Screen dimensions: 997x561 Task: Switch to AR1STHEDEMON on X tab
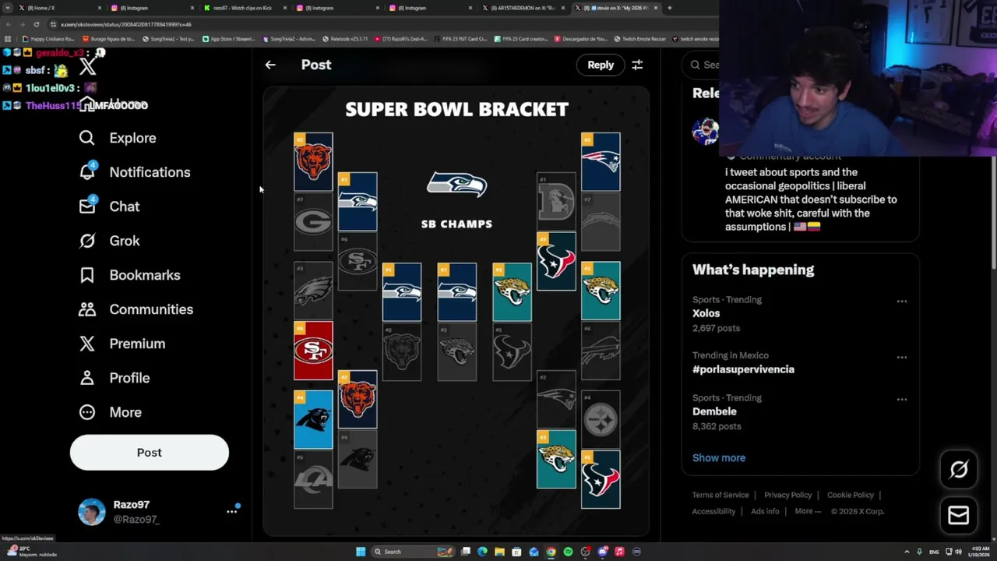point(522,8)
